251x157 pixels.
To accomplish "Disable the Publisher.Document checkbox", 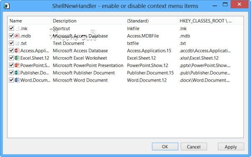I will coord(11,72).
